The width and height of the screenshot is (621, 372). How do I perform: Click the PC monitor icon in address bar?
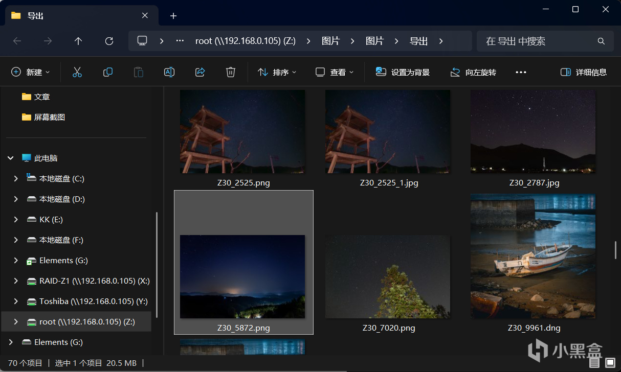tap(142, 41)
